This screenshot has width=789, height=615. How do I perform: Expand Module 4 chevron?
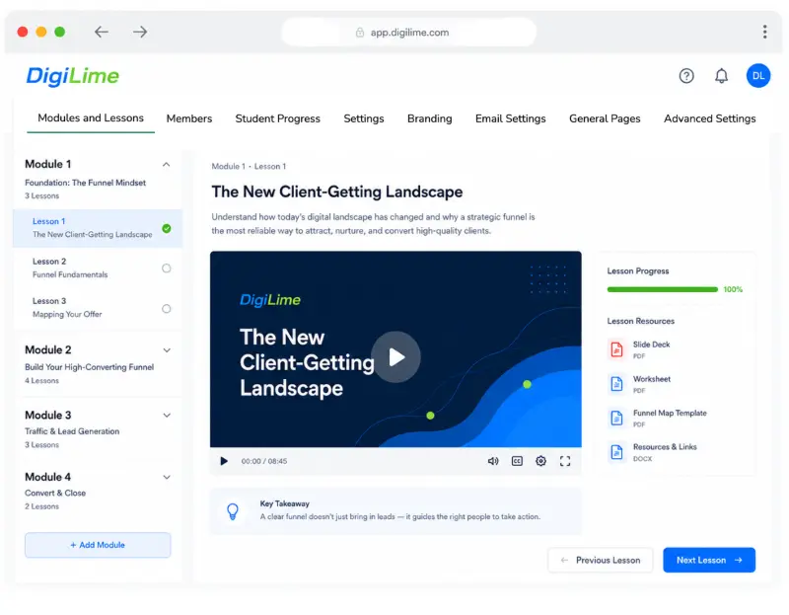click(167, 477)
